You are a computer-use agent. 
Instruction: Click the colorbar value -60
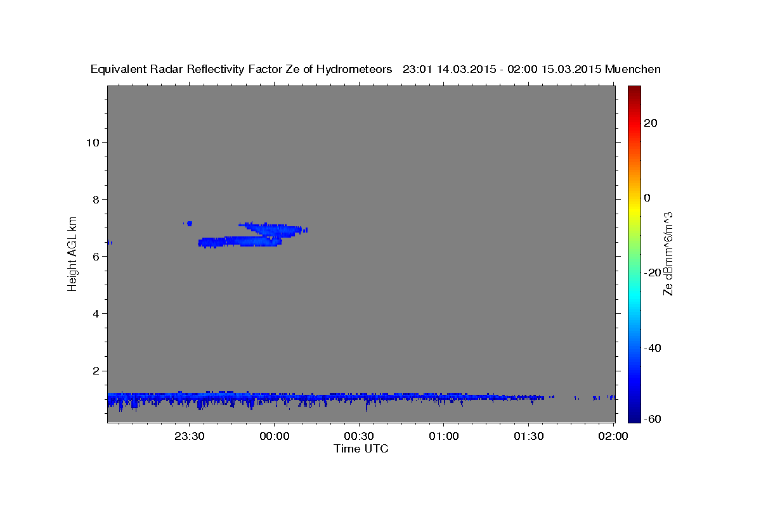(653, 418)
